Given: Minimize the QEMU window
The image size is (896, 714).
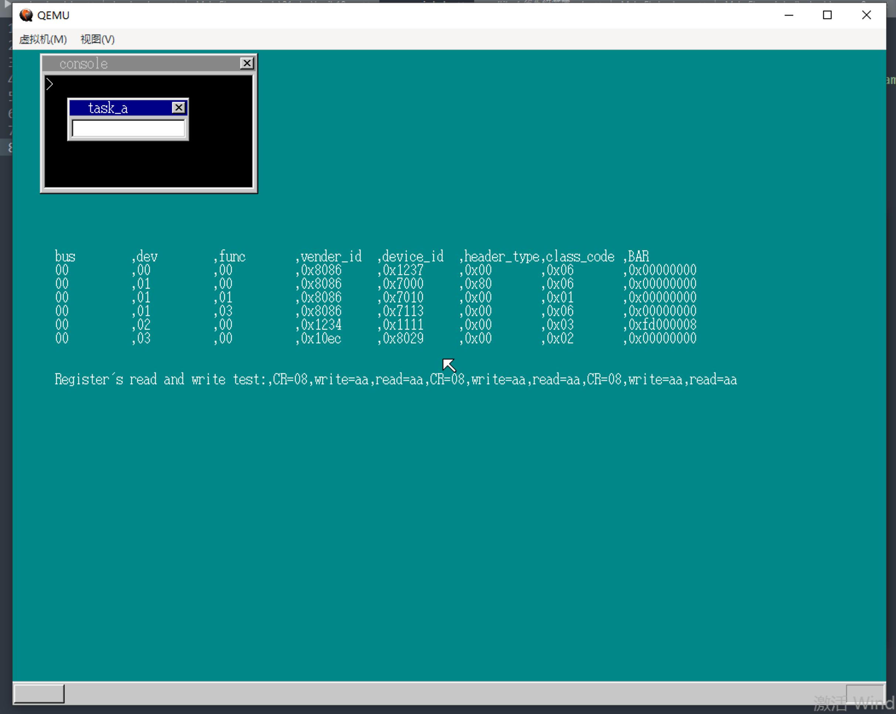Looking at the screenshot, I should click(789, 16).
